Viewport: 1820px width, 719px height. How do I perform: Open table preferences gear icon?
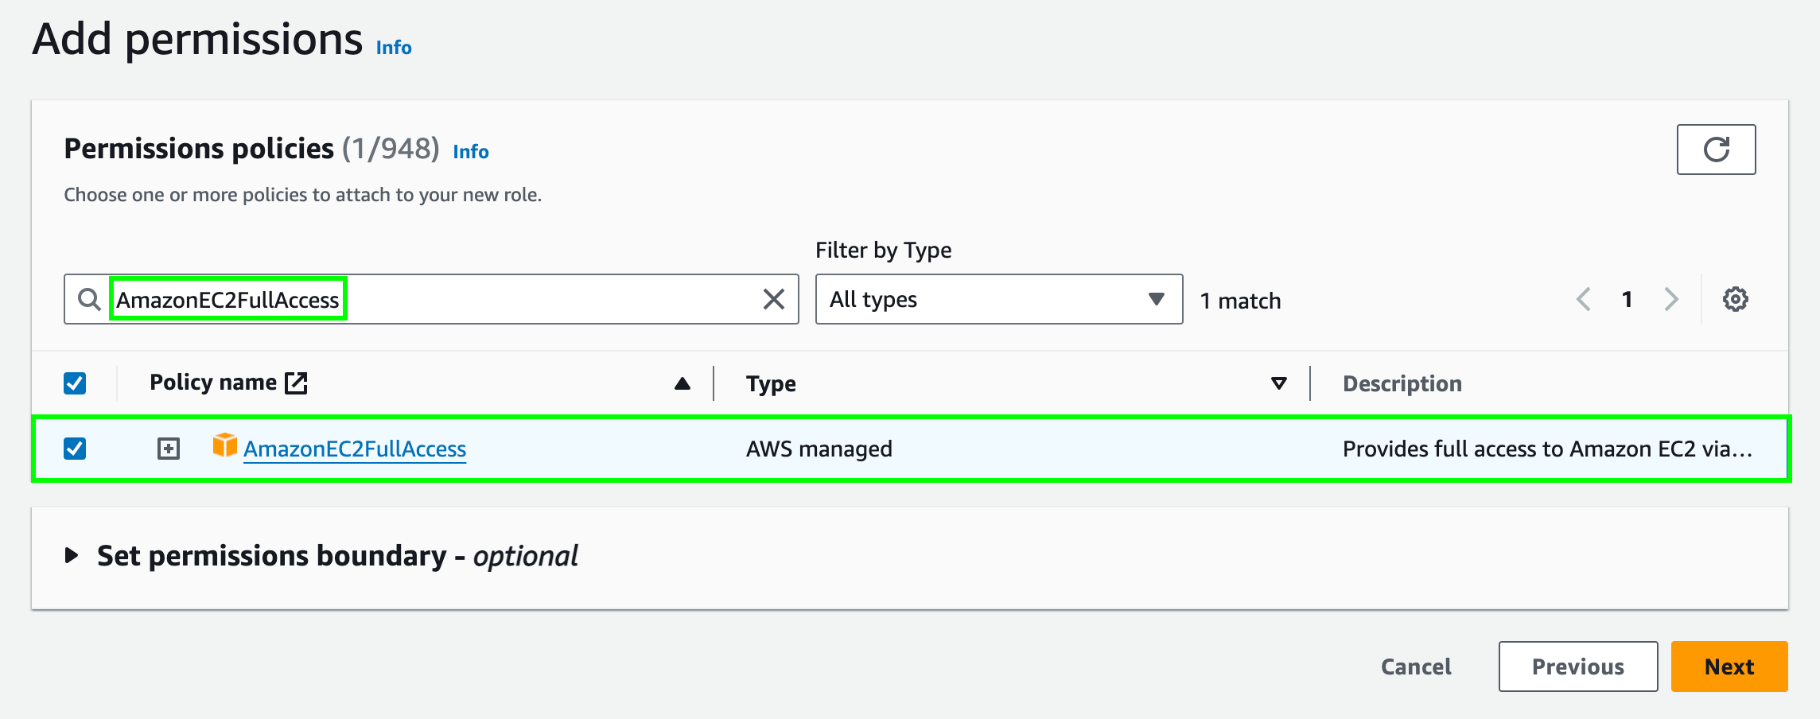click(x=1735, y=300)
